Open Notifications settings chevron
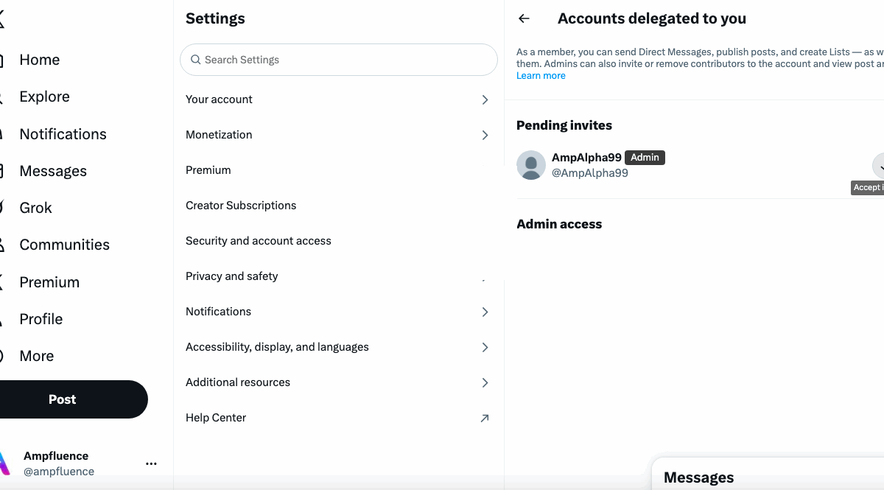 click(x=485, y=312)
